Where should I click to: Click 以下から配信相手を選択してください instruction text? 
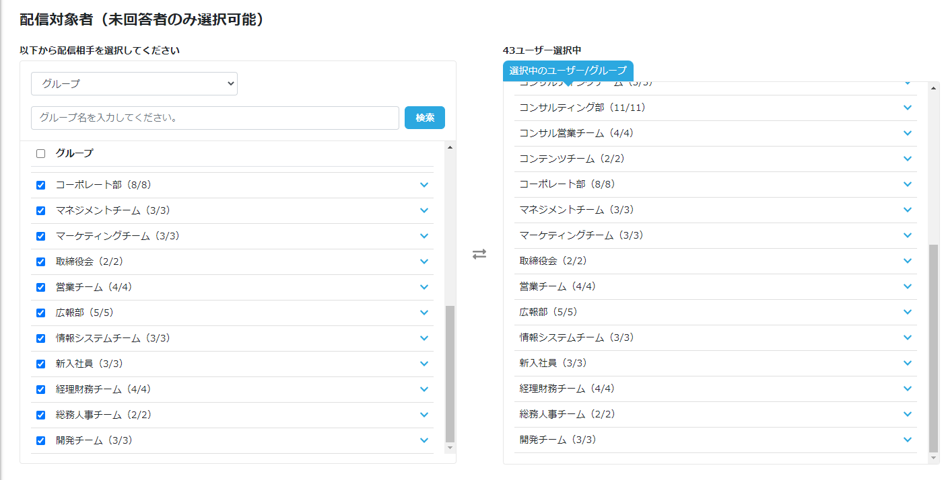click(x=100, y=50)
